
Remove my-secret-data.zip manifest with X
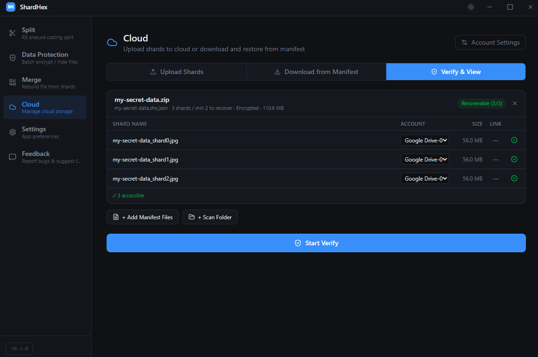pos(515,103)
